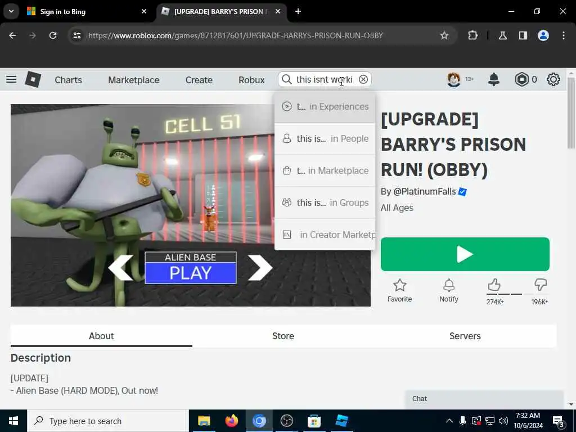Switch to the Servers tab
Viewport: 576px width, 432px height.
[x=465, y=336]
